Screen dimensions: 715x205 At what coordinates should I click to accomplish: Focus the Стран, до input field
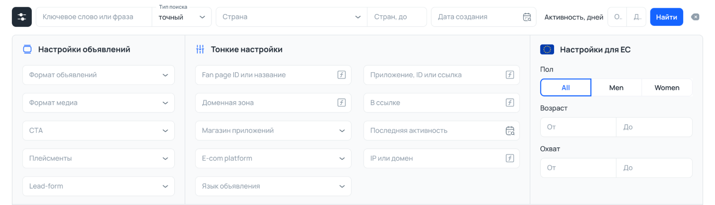397,17
